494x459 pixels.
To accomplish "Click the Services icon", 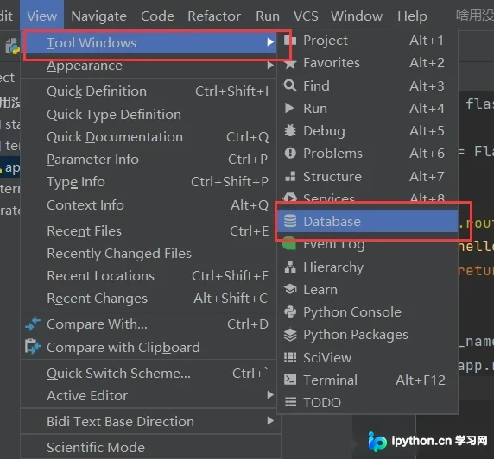I will (290, 198).
